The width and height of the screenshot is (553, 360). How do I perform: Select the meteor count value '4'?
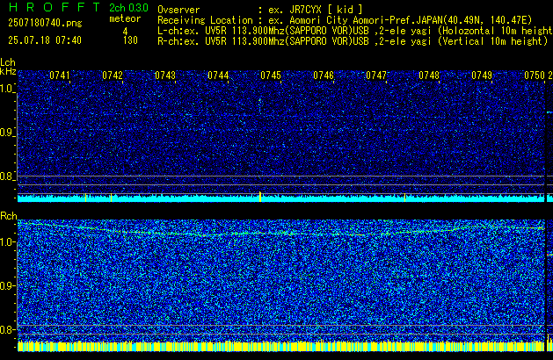[x=125, y=32]
